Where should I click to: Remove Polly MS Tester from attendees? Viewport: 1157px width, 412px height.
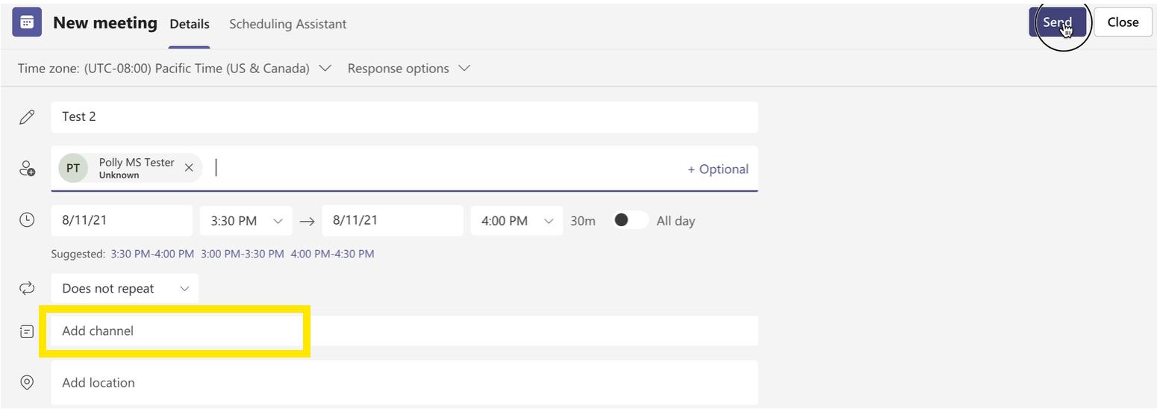pos(189,168)
